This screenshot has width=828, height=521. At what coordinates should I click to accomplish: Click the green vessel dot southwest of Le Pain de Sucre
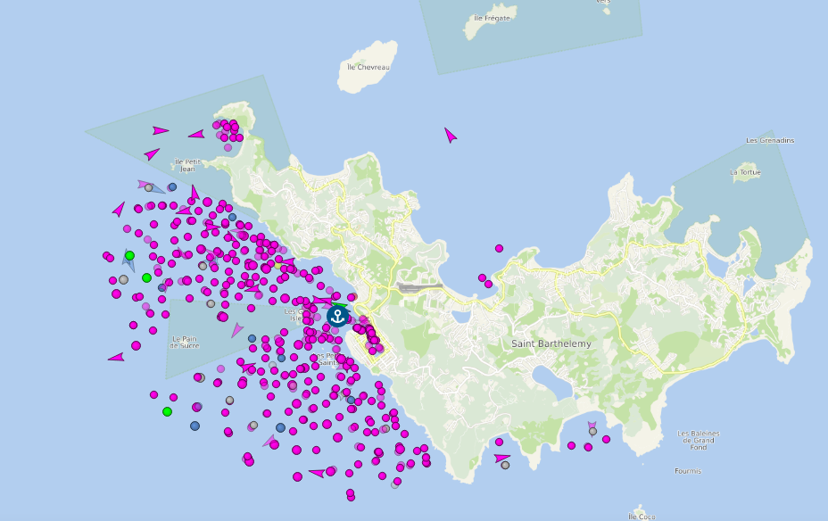tap(167, 411)
